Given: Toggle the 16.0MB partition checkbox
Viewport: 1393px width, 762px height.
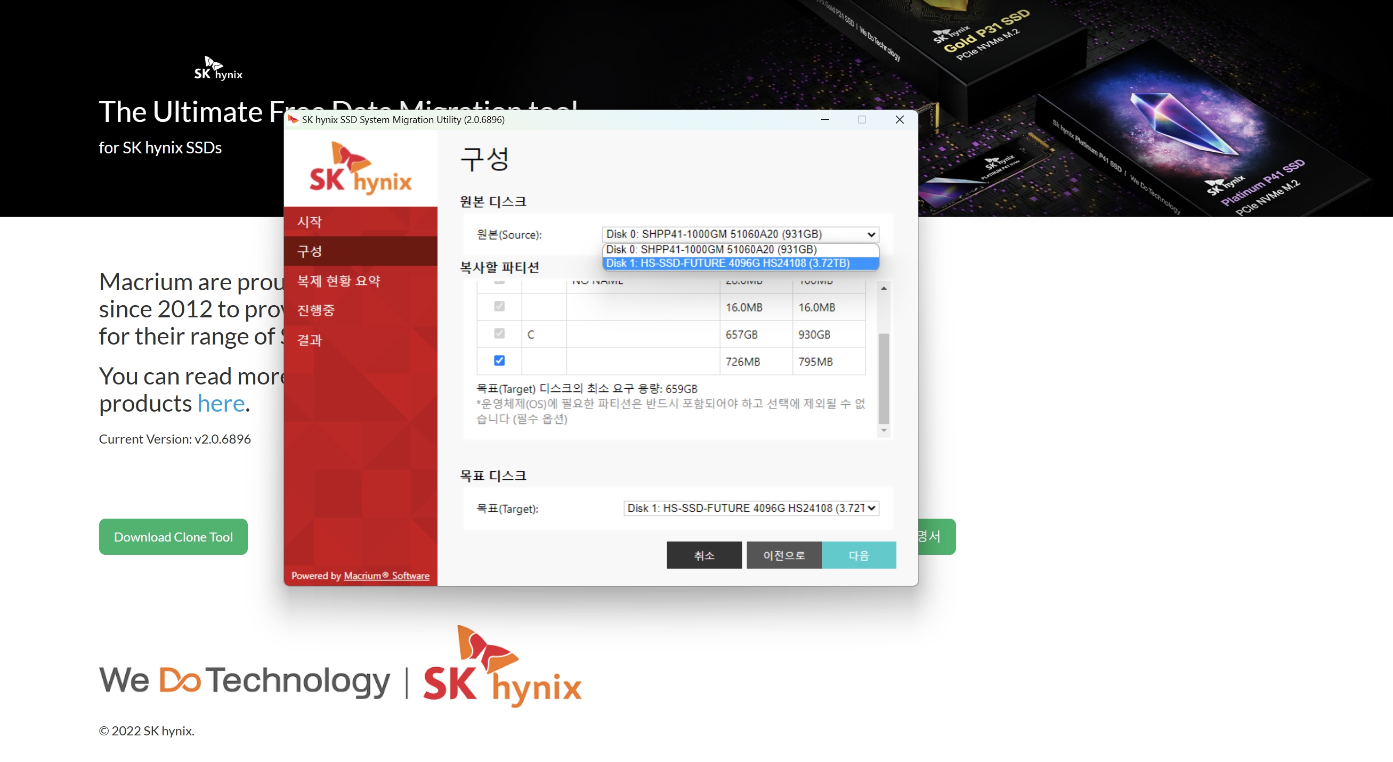Looking at the screenshot, I should (x=499, y=306).
